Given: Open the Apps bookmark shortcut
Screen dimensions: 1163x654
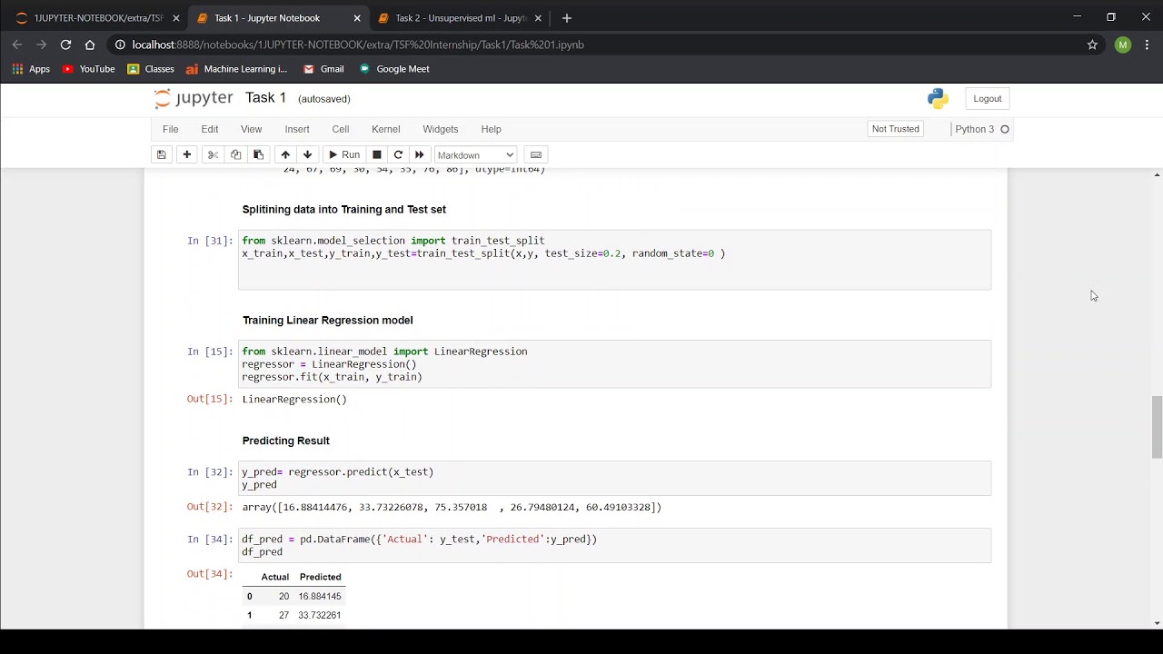Looking at the screenshot, I should pyautogui.click(x=31, y=69).
